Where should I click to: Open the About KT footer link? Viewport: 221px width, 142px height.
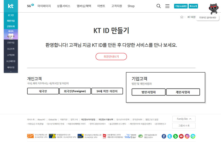pyautogui.click(x=41, y=120)
